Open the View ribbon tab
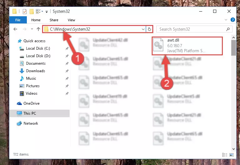Screen dimensions: 240x165 click(71, 20)
